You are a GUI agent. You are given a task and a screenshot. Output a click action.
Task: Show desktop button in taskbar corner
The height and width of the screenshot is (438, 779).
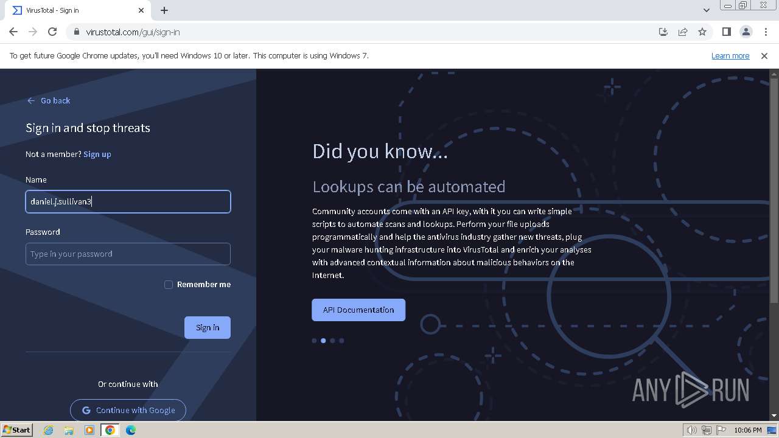pyautogui.click(x=772, y=430)
